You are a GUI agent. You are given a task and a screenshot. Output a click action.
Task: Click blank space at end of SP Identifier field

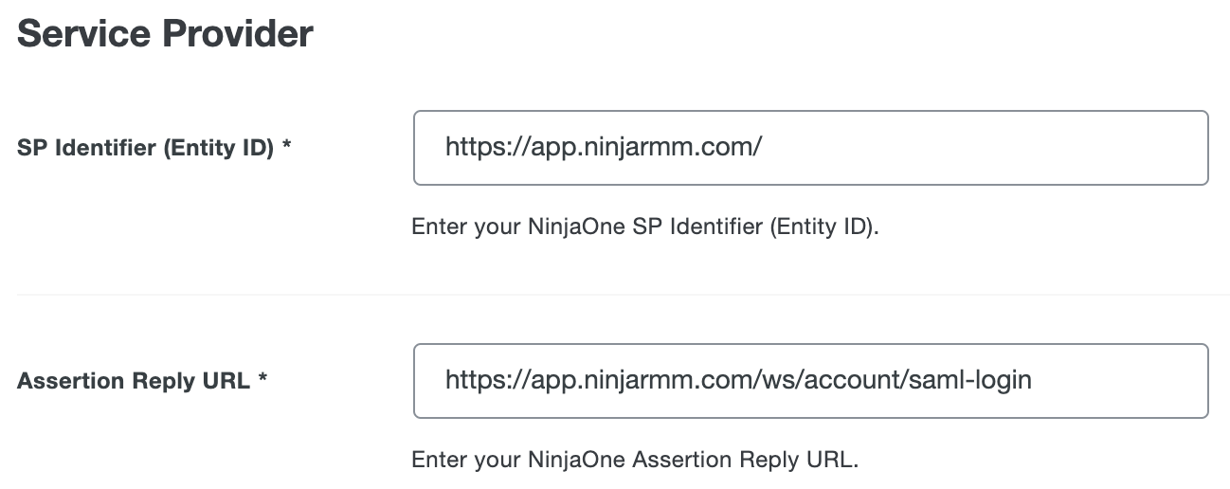(1042, 148)
